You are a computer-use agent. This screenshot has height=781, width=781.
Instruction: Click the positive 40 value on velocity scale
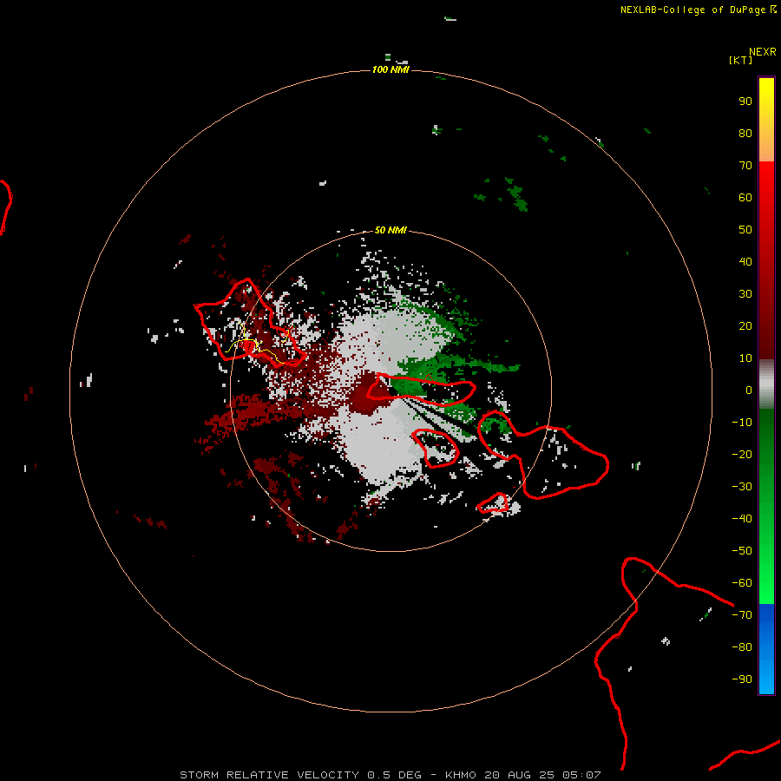coord(745,262)
